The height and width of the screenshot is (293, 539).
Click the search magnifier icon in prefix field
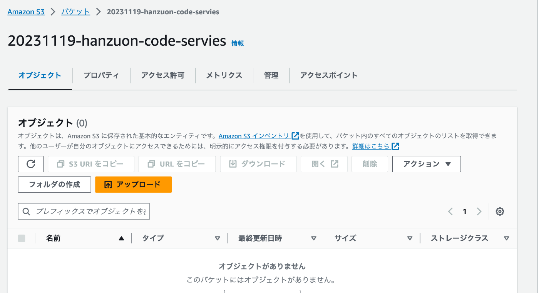[x=26, y=211]
